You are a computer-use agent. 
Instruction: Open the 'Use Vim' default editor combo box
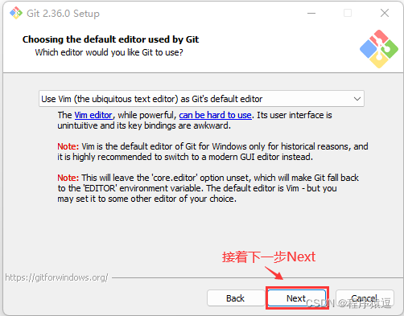[x=201, y=99]
